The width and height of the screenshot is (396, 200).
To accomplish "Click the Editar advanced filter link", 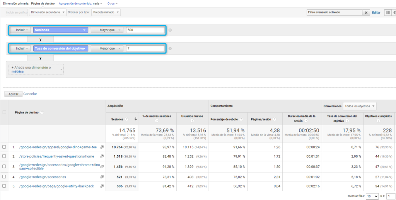I will (x=376, y=13).
